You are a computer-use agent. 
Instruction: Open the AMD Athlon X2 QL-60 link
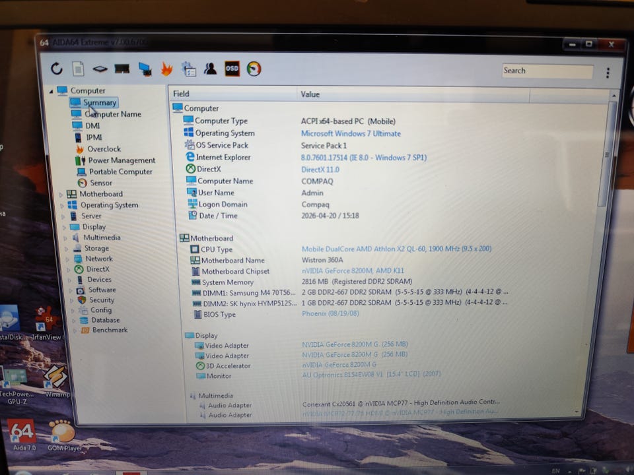[x=396, y=249]
